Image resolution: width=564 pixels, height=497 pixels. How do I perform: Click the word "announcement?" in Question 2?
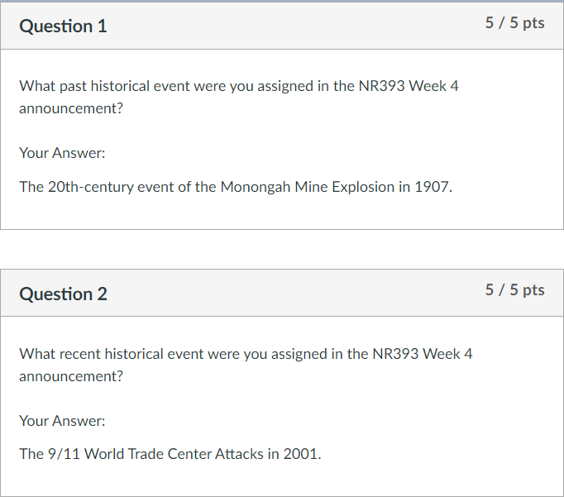(x=71, y=376)
